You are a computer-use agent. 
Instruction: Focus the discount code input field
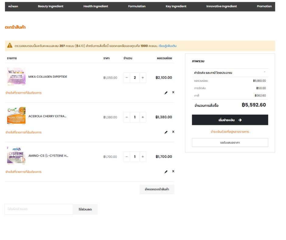point(39,209)
